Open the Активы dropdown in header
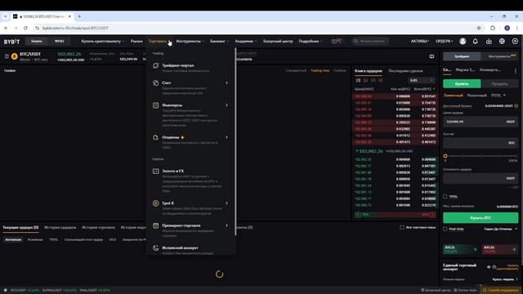Screen dimensions: 523x294 tap(419, 42)
